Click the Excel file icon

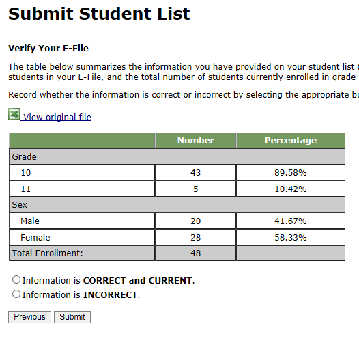tap(14, 114)
